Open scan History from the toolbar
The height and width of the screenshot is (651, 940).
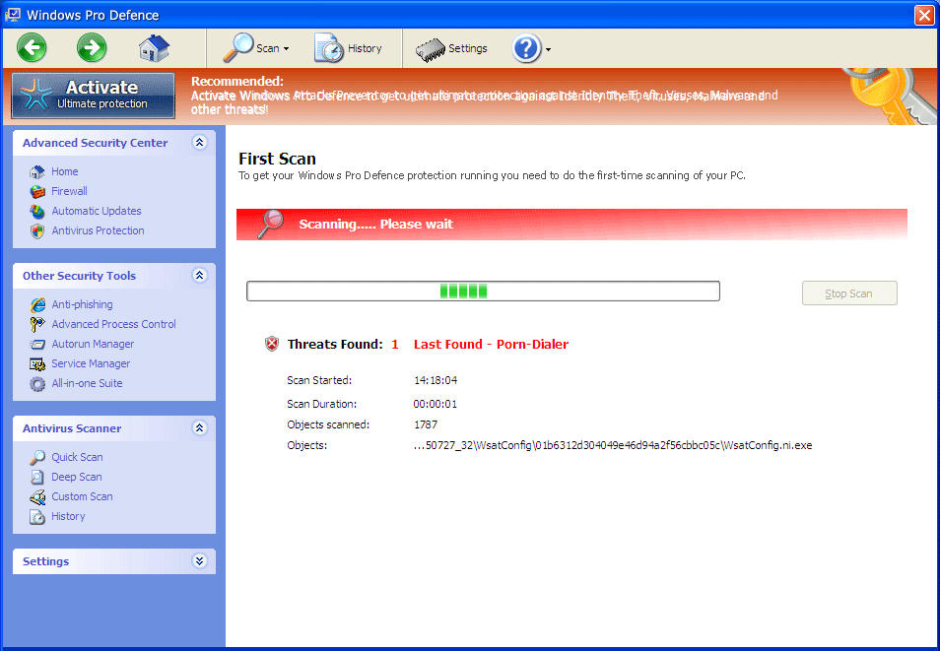point(351,47)
